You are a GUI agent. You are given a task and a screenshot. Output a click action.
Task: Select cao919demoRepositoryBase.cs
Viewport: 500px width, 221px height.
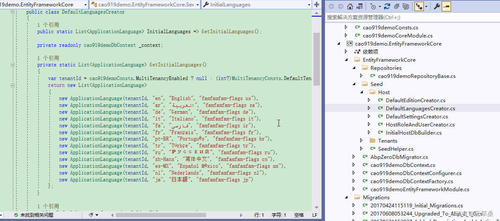[417, 76]
